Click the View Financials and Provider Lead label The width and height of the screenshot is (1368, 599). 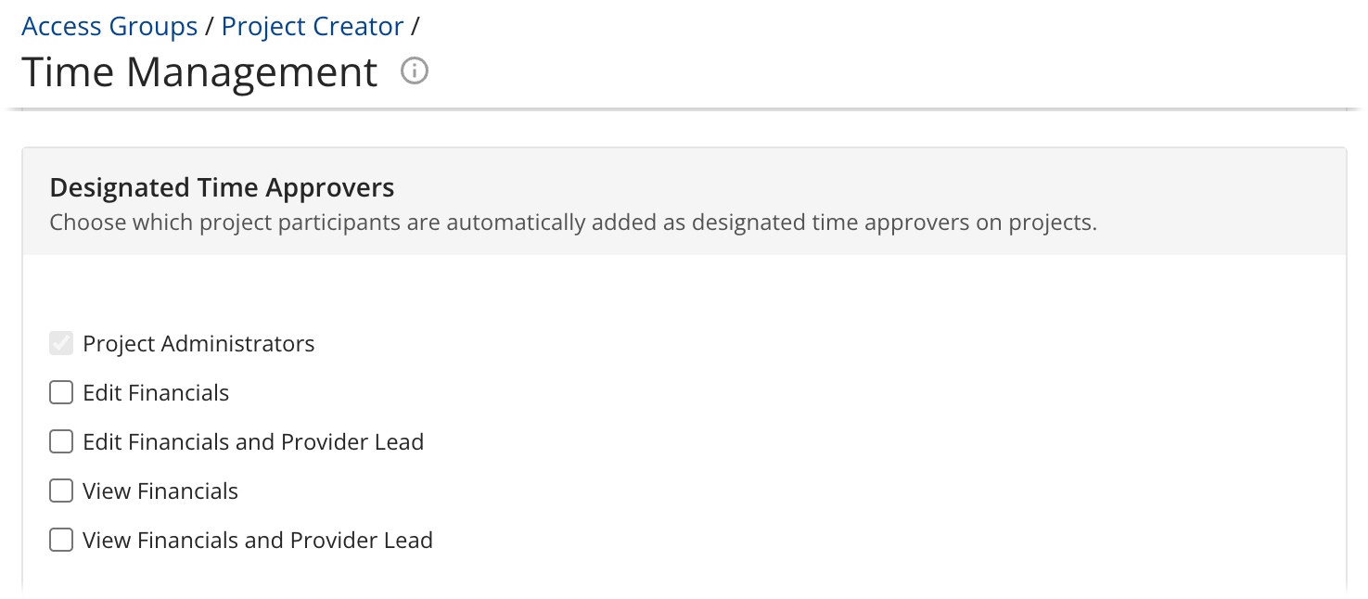click(256, 540)
